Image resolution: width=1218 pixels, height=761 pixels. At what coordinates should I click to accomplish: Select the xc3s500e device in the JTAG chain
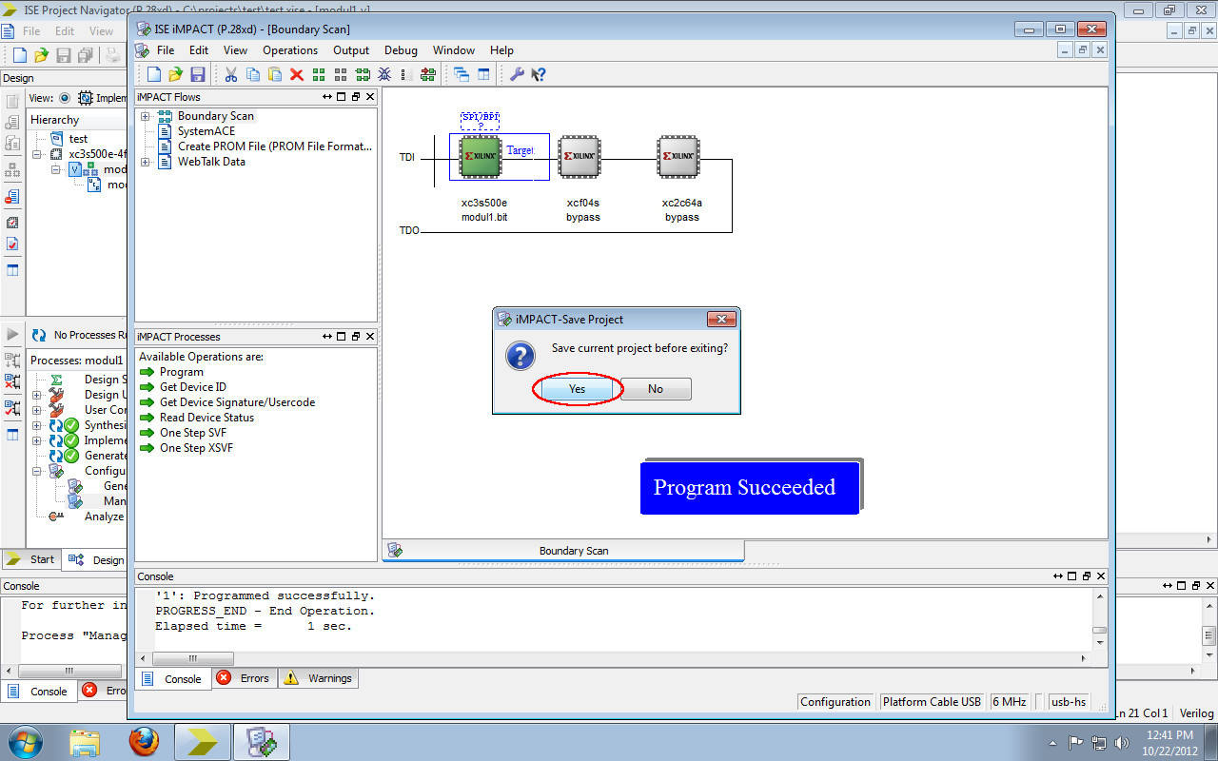(479, 156)
